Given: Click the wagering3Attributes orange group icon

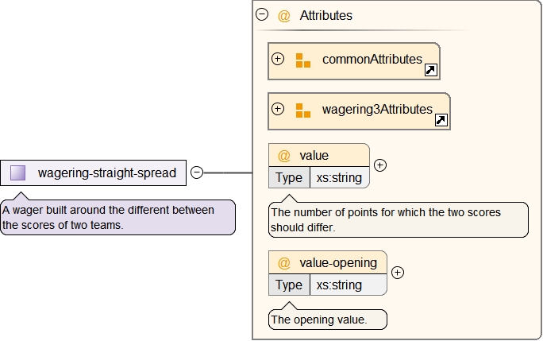Looking at the screenshot, I should coord(302,110).
